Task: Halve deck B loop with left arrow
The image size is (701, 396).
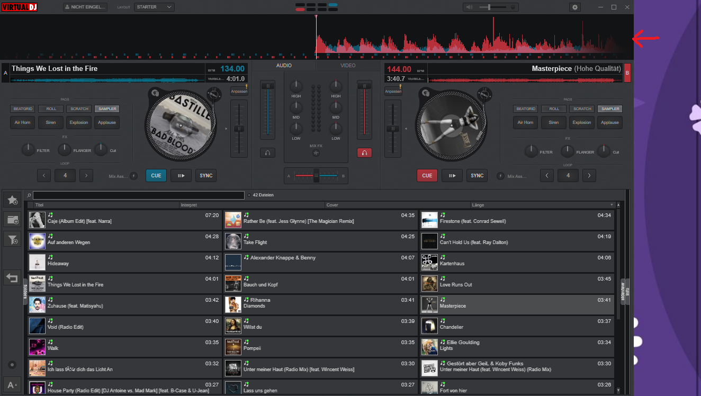Action: click(x=547, y=175)
